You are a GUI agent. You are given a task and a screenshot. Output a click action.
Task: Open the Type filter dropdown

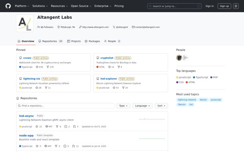[123, 106]
